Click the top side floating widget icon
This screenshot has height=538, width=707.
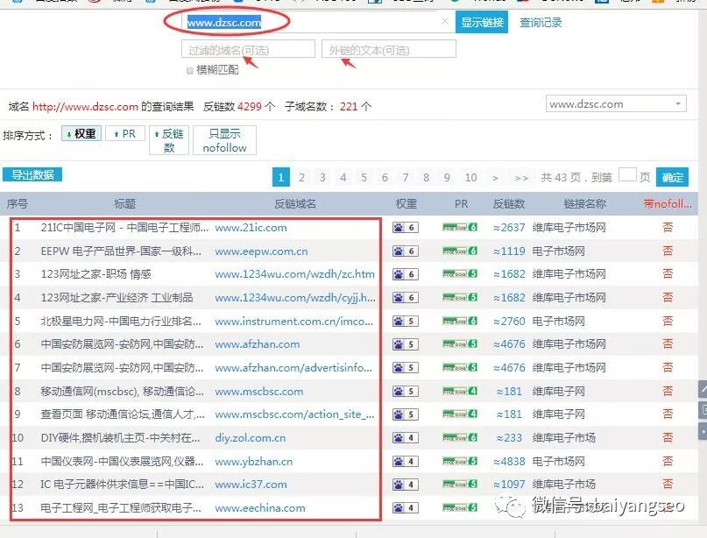[x=703, y=389]
